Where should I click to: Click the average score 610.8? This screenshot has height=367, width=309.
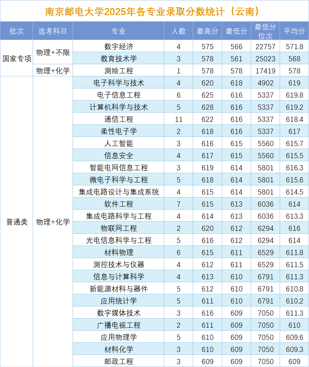coord(294,289)
